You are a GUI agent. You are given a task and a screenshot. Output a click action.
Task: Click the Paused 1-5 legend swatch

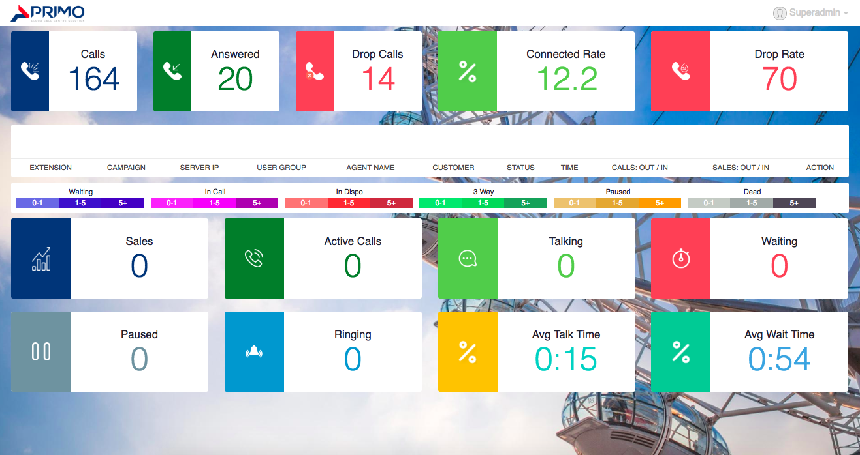(618, 203)
